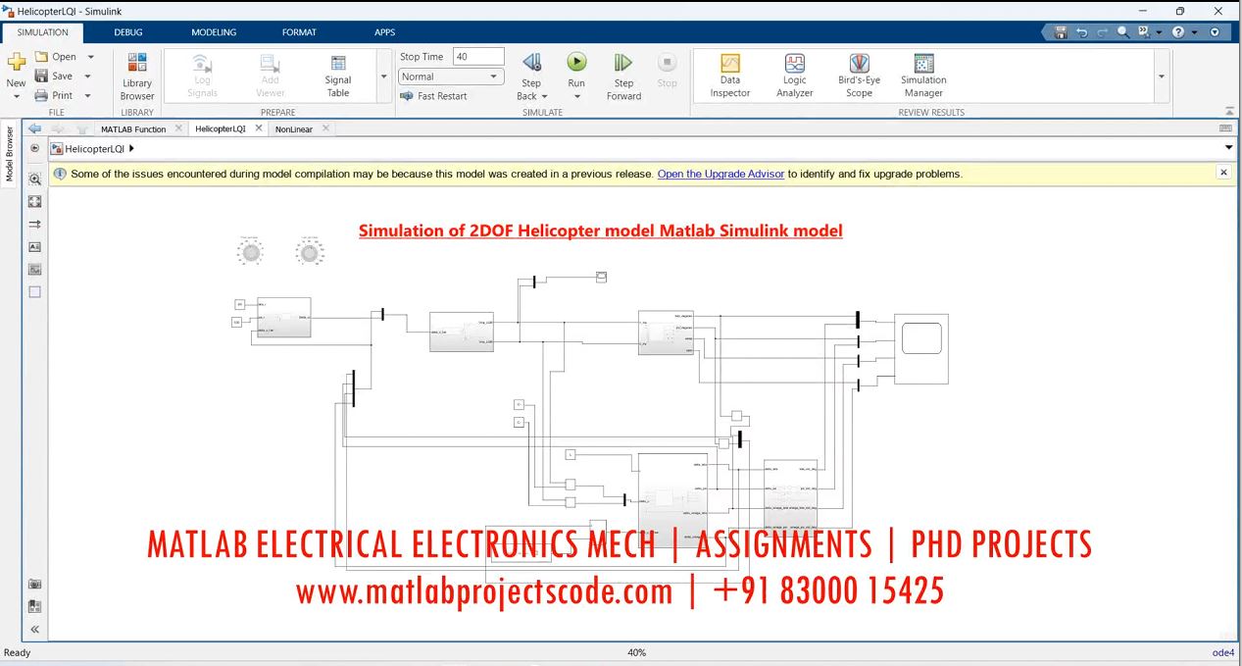Screen dimensions: 1242x666
Task: Switch to the MODELING ribbon tab
Action: (214, 32)
